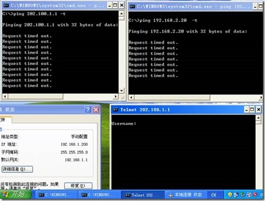Open the system menu icon of the Telnet window

click(x=115, y=110)
